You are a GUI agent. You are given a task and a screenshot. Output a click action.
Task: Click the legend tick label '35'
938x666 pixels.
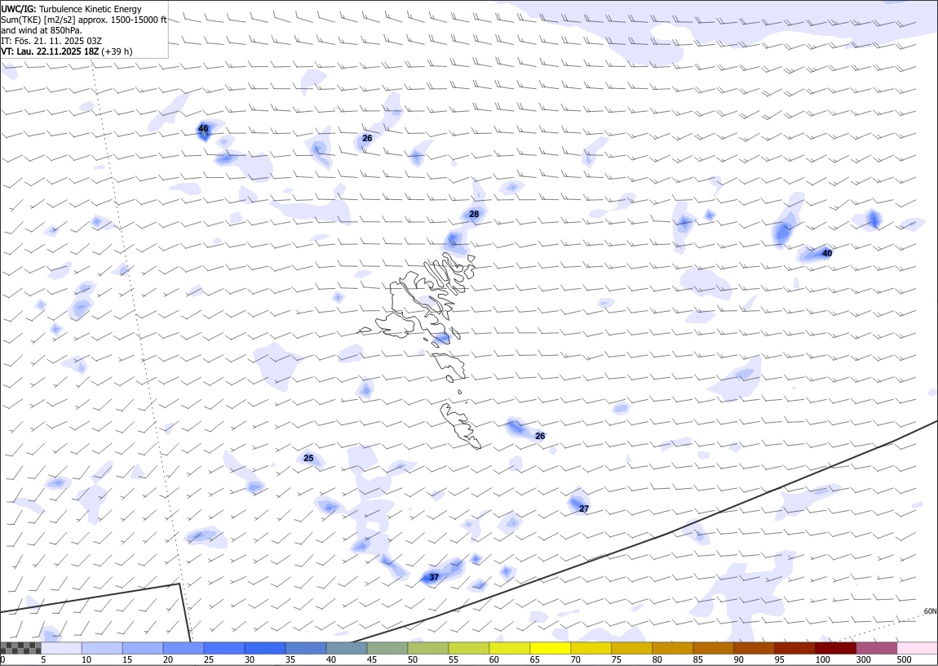tap(290, 659)
